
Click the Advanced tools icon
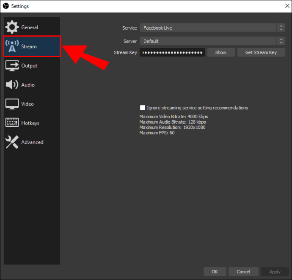12,142
